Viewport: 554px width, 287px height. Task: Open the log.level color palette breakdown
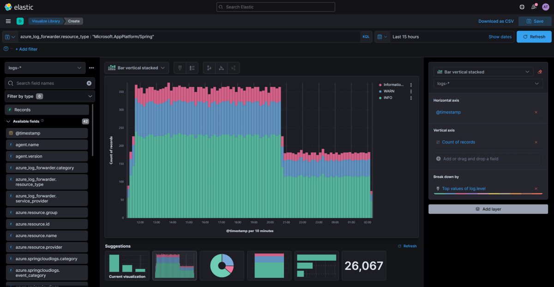(464, 189)
